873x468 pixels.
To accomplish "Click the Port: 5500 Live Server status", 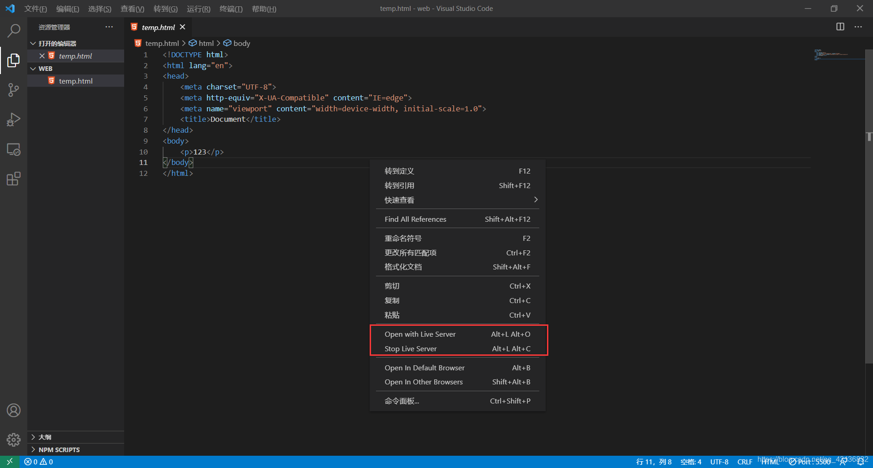I will click(x=810, y=462).
